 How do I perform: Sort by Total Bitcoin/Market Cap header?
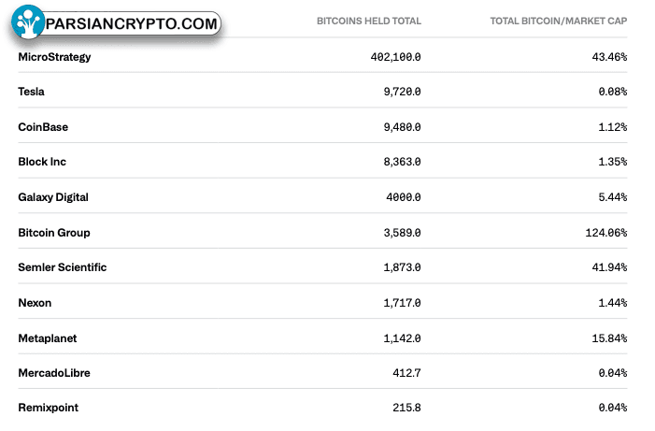pos(559,21)
